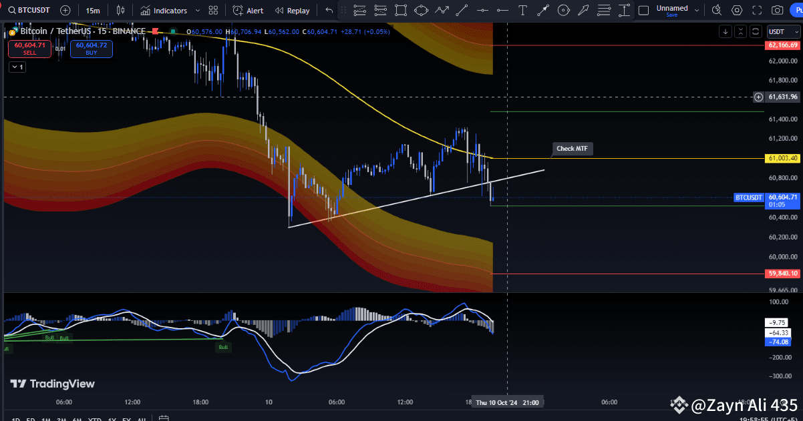Open the chart layout grid selector
Screen dimensions: 803x421
(x=212, y=10)
